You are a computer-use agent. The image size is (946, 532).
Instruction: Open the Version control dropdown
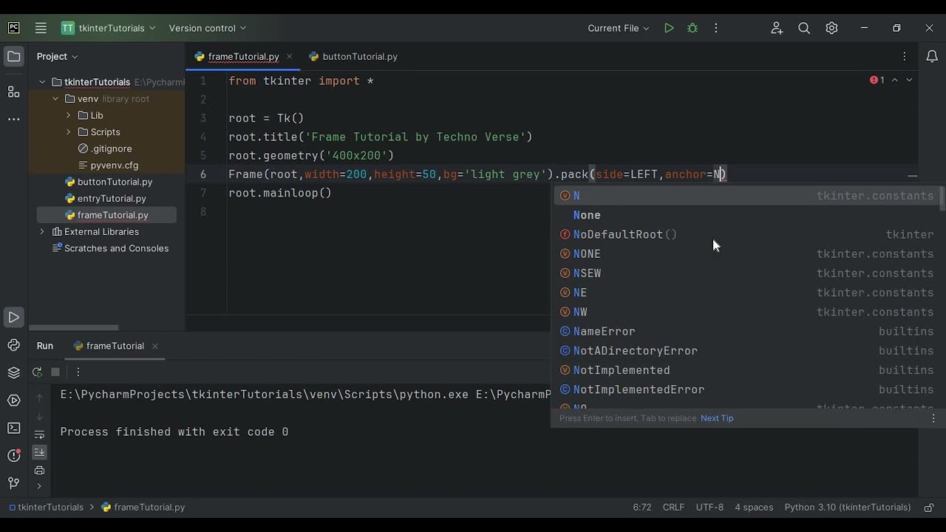pyautogui.click(x=207, y=28)
